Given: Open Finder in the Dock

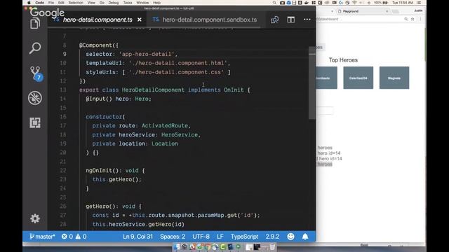Looking at the screenshot, I should coord(177,246).
